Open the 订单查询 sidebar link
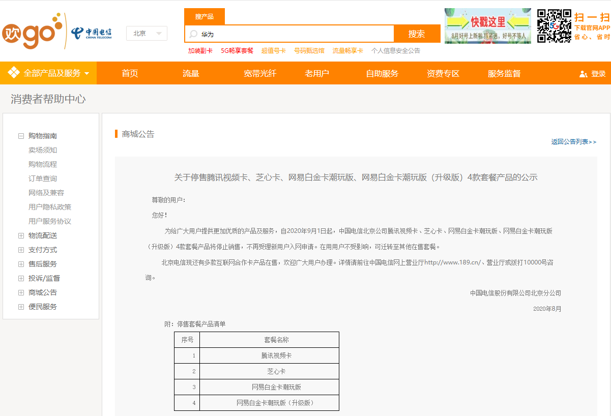The width and height of the screenshot is (611, 416). (43, 179)
